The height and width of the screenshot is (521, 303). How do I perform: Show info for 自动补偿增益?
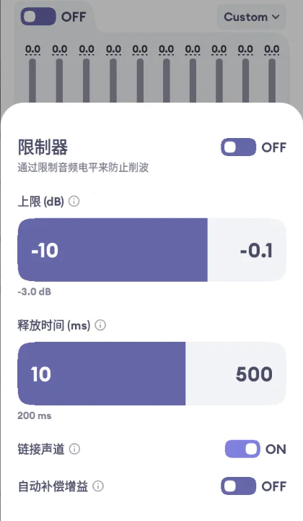point(98,486)
